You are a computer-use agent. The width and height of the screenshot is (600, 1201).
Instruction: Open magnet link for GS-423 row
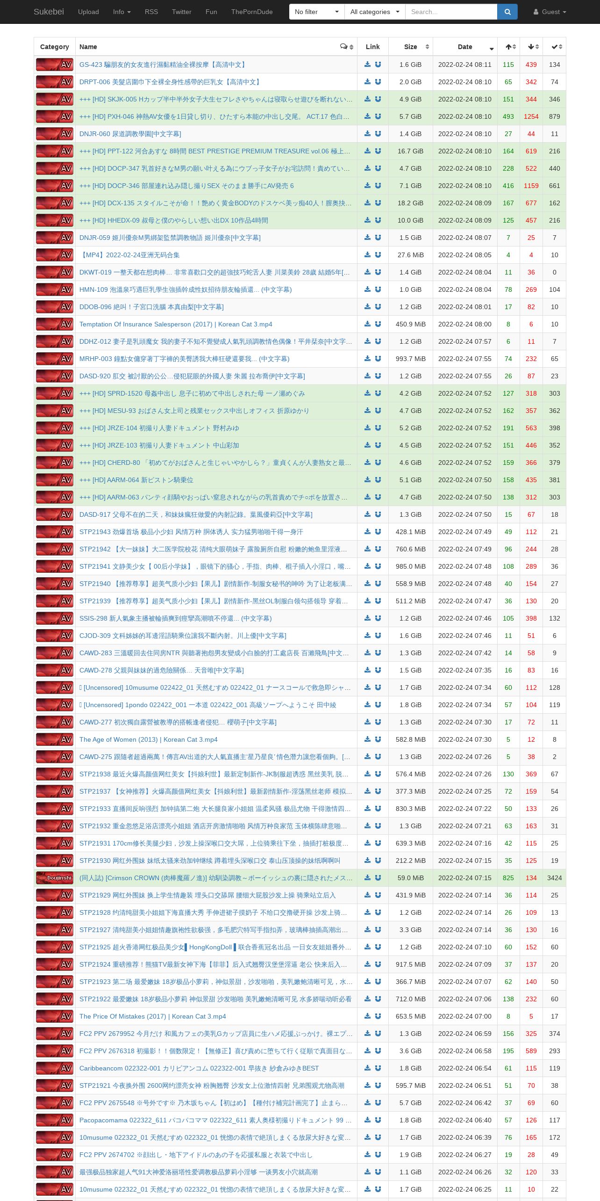click(378, 65)
